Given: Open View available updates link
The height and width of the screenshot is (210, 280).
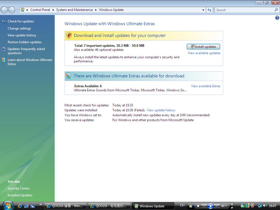Looking at the screenshot, I should [204, 53].
